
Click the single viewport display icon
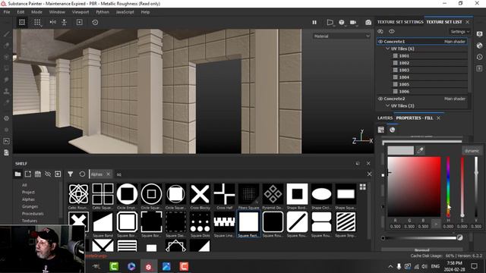[x=79, y=22]
